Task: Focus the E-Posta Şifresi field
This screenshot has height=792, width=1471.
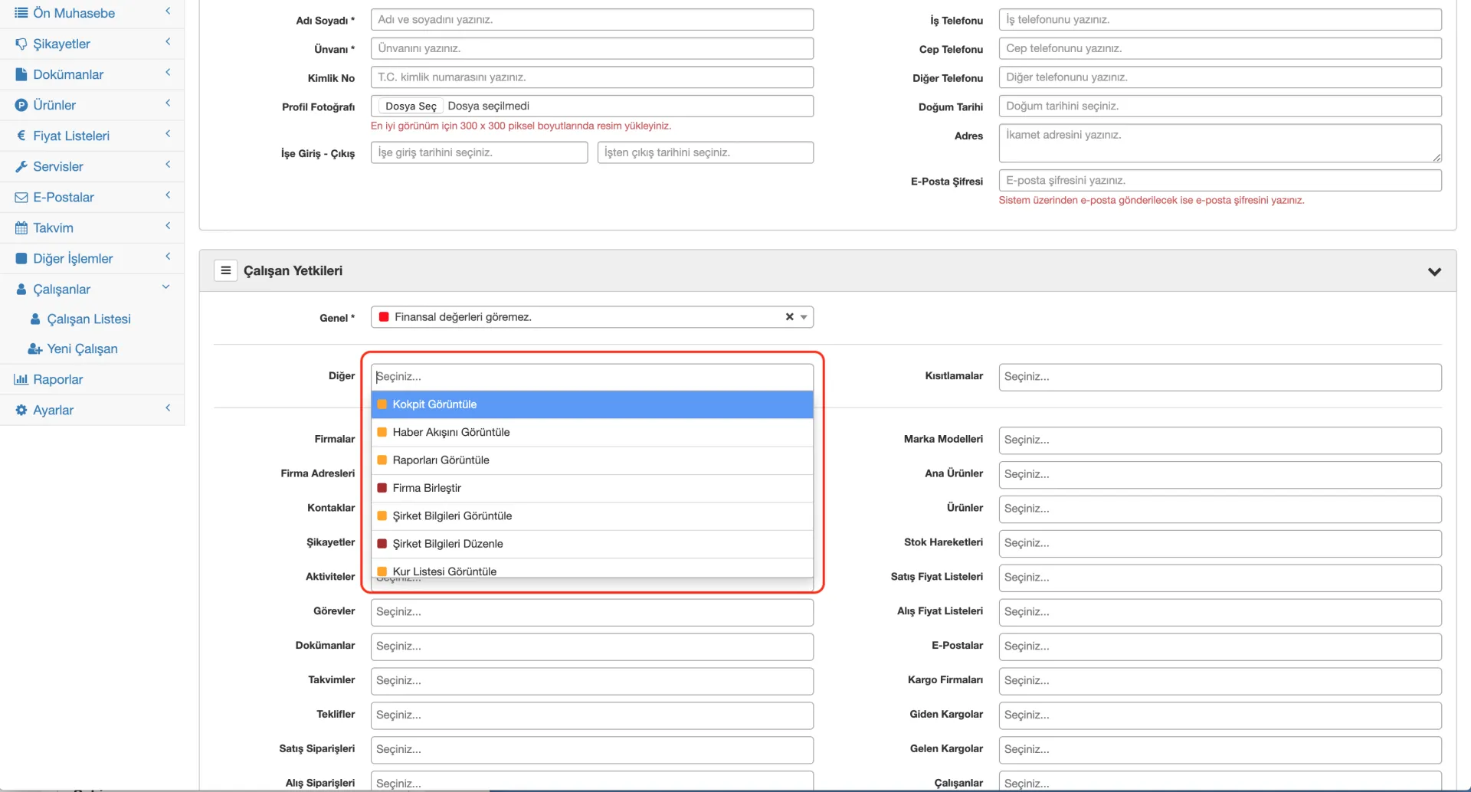Action: [x=1220, y=181]
